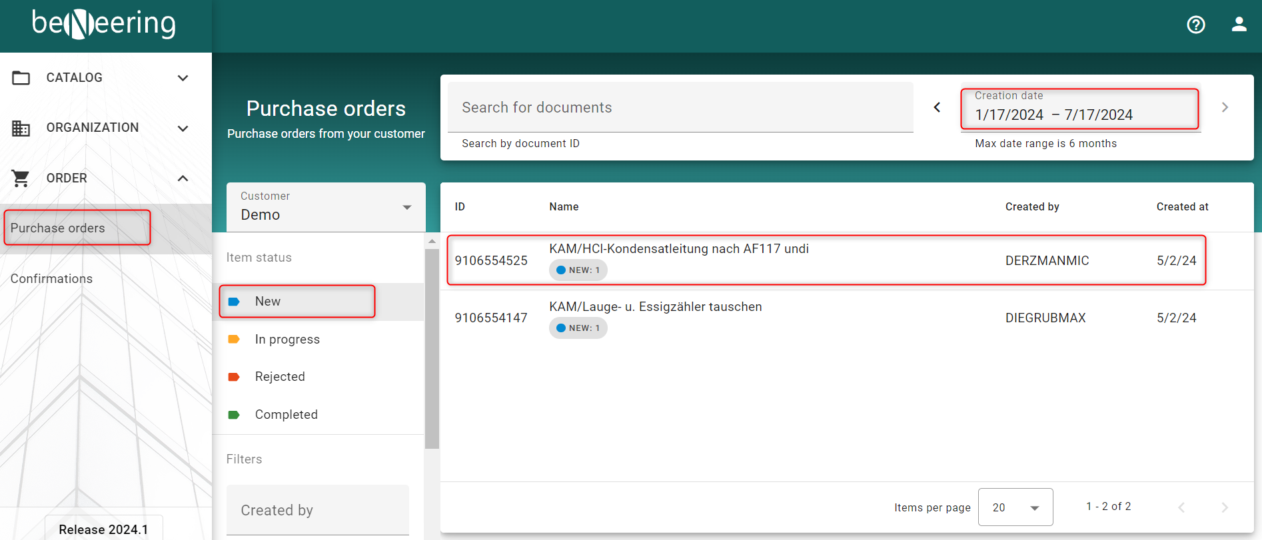The height and width of the screenshot is (540, 1262).
Task: Filter by In progress status
Action: pos(287,340)
